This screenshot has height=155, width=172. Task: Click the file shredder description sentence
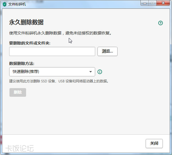(60, 33)
